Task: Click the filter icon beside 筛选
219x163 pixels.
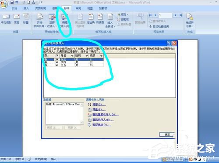Action: click(x=89, y=109)
